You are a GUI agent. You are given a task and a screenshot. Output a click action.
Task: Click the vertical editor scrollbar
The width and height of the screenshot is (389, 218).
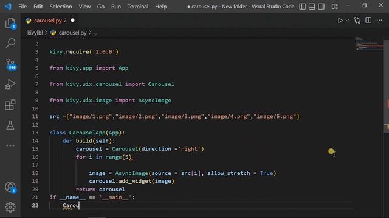coord(387,87)
